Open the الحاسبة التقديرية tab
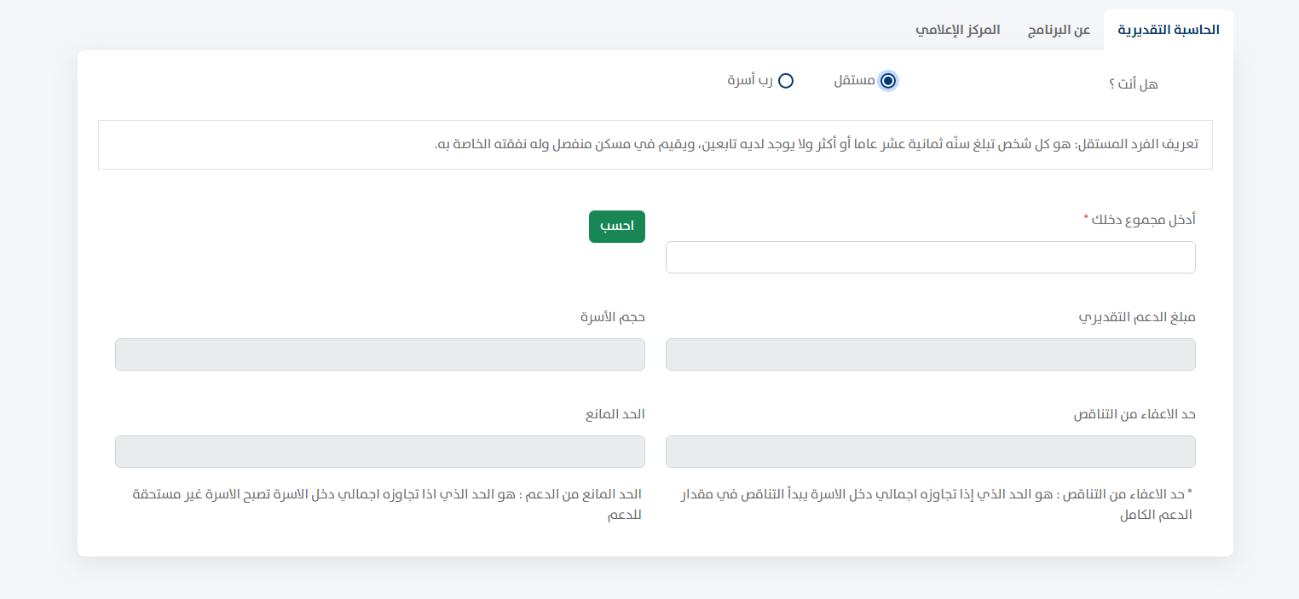This screenshot has height=599, width=1299. tap(1168, 30)
